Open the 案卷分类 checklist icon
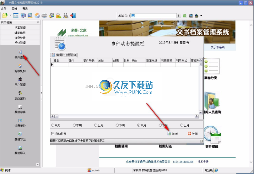 (212, 66)
